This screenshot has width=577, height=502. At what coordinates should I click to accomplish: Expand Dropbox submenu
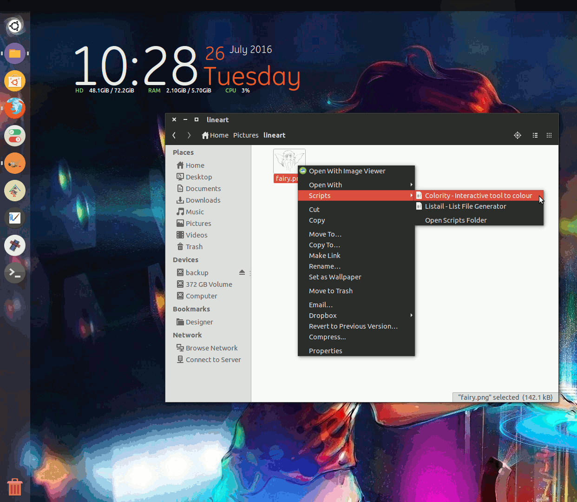coord(356,316)
